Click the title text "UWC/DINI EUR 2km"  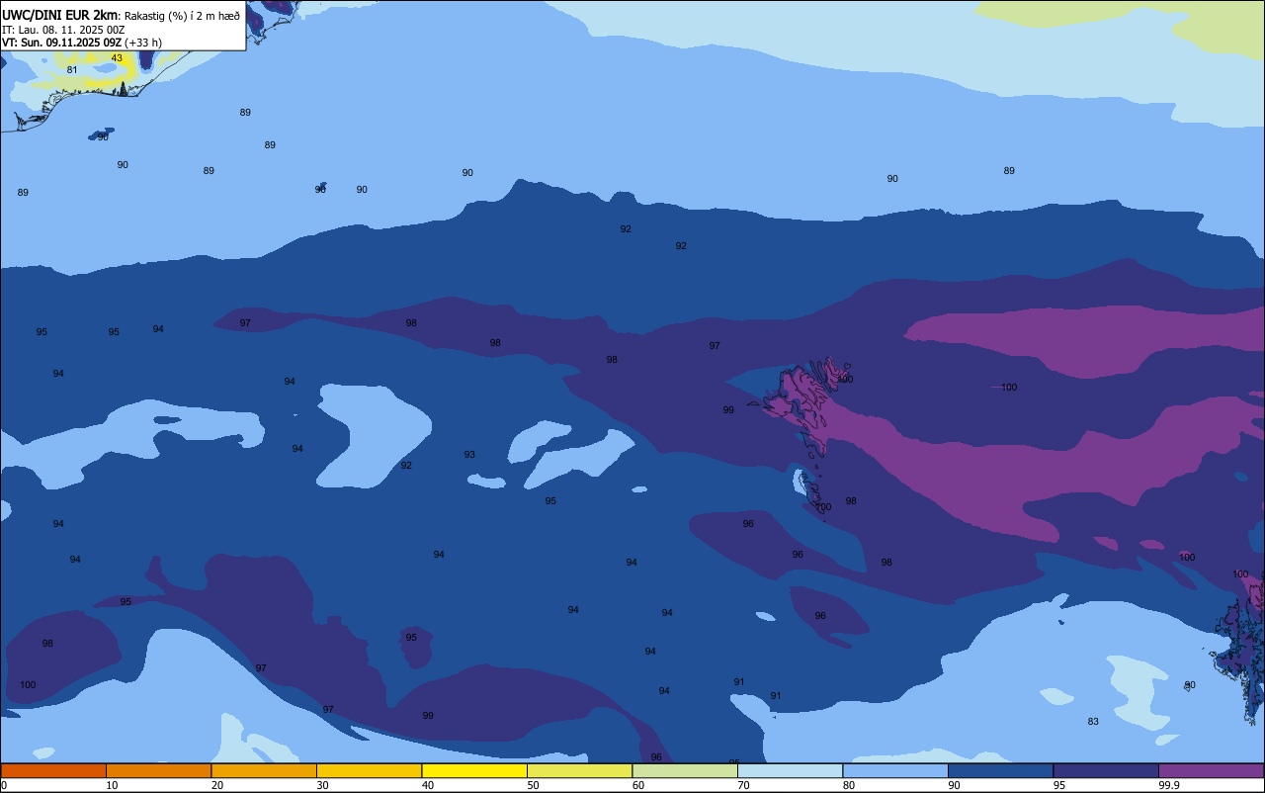click(60, 15)
